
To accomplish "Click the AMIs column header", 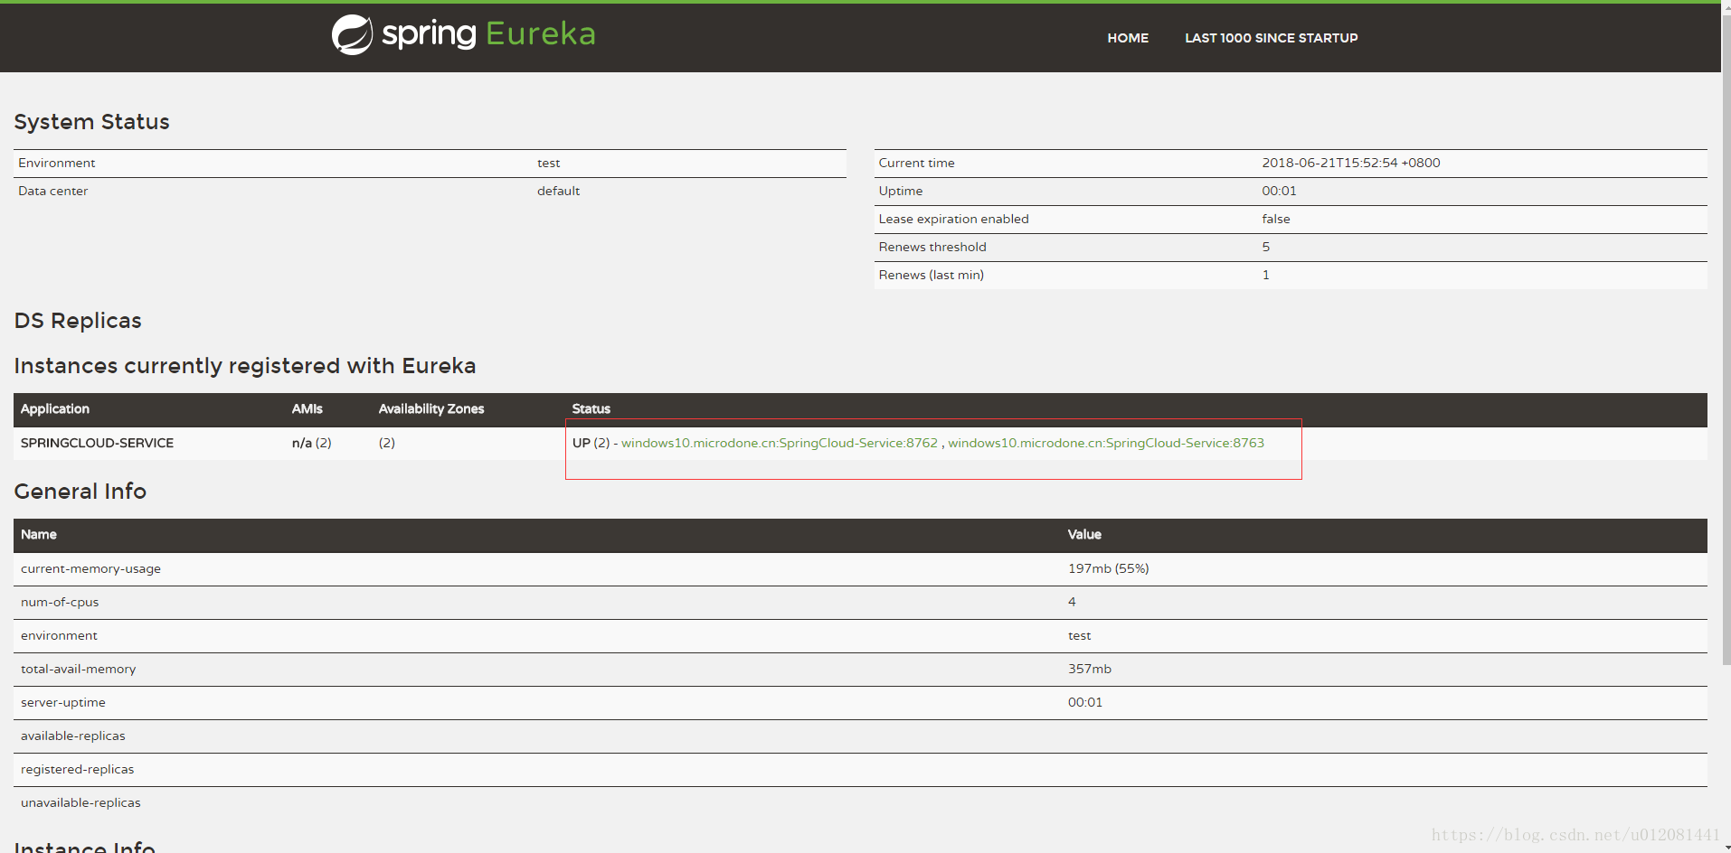I will point(307,408).
